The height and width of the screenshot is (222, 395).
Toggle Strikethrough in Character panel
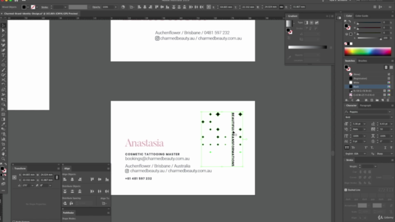point(391,148)
